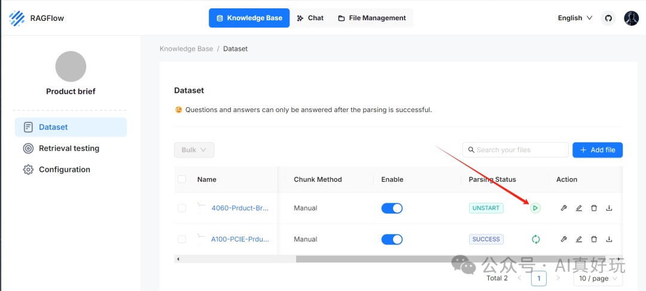Open the 10 / page size dropdown
This screenshot has width=646, height=291.
point(598,278)
